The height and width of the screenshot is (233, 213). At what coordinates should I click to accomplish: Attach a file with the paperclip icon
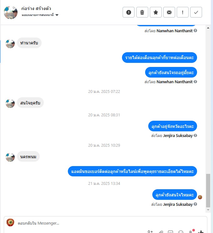tap(161, 232)
